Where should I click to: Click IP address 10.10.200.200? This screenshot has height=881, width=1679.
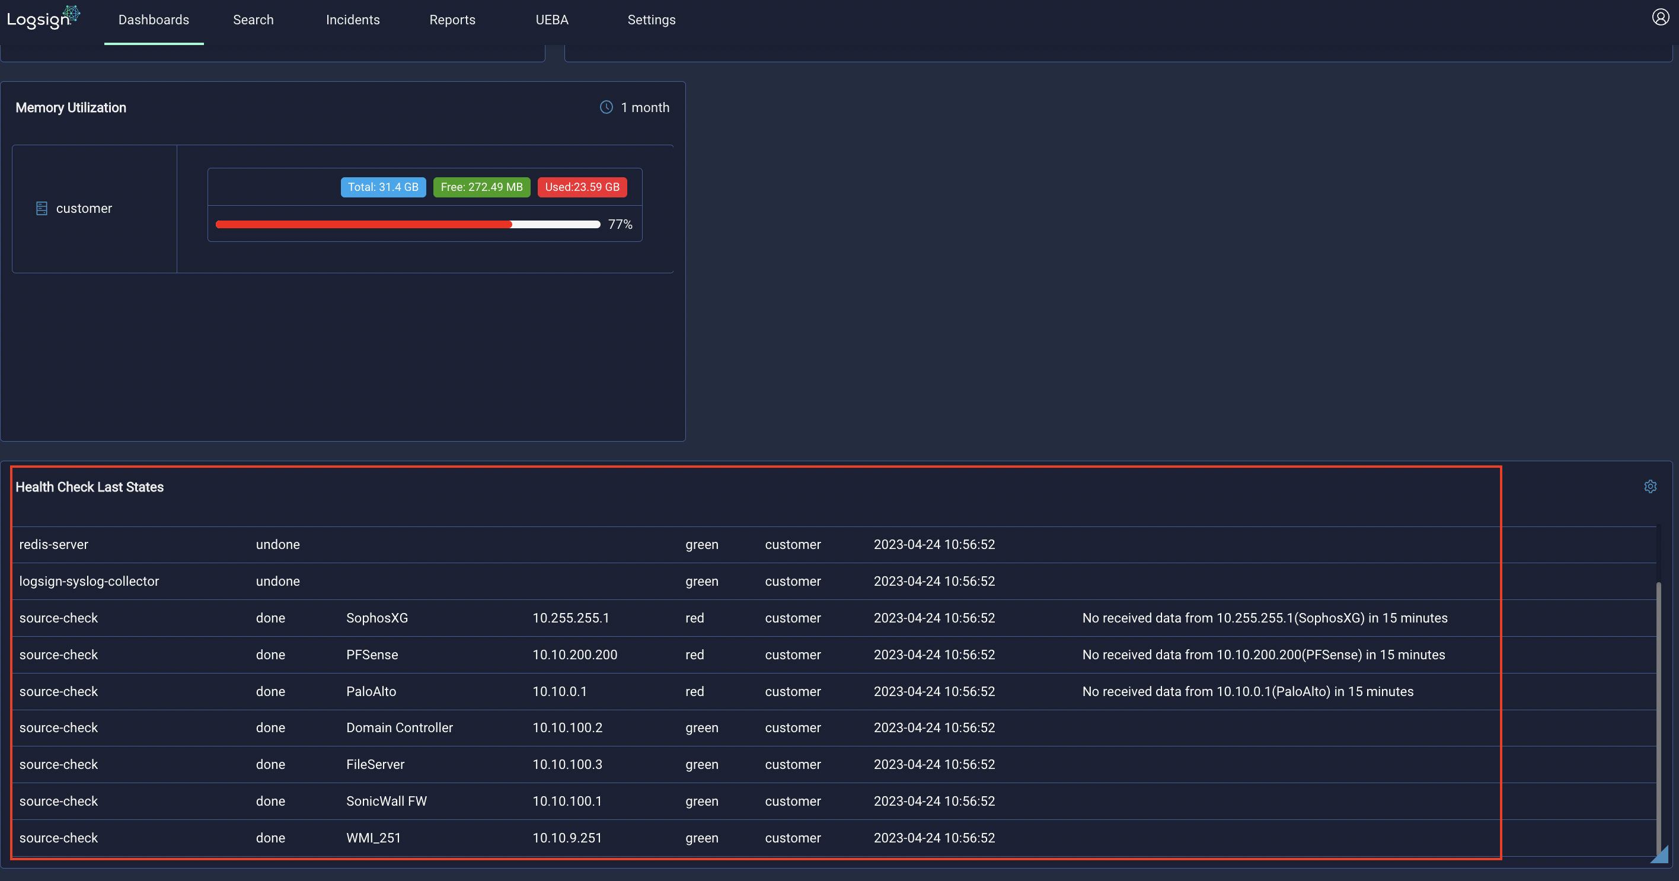[575, 655]
